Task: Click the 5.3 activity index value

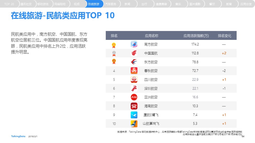Action: [195, 123]
